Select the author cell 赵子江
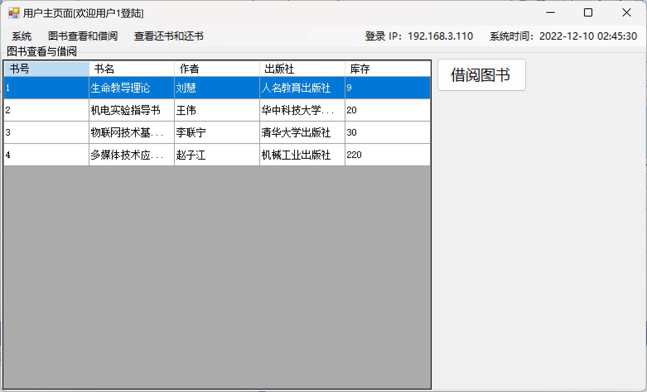Image resolution: width=647 pixels, height=392 pixels. coord(217,155)
